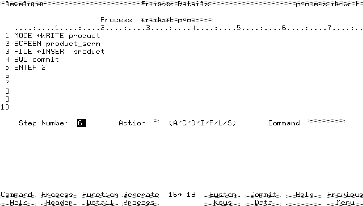This screenshot has height=206, width=363.
Task: Click the Command input field
Action: tap(326, 123)
